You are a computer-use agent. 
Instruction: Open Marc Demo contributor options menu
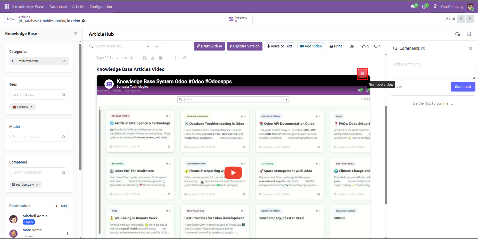(x=67, y=234)
